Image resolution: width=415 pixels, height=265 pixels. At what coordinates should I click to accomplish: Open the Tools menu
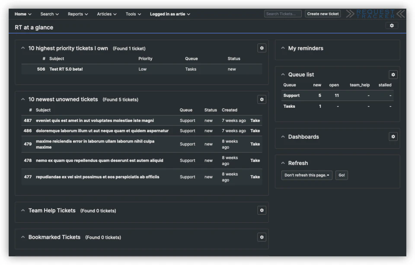133,13
